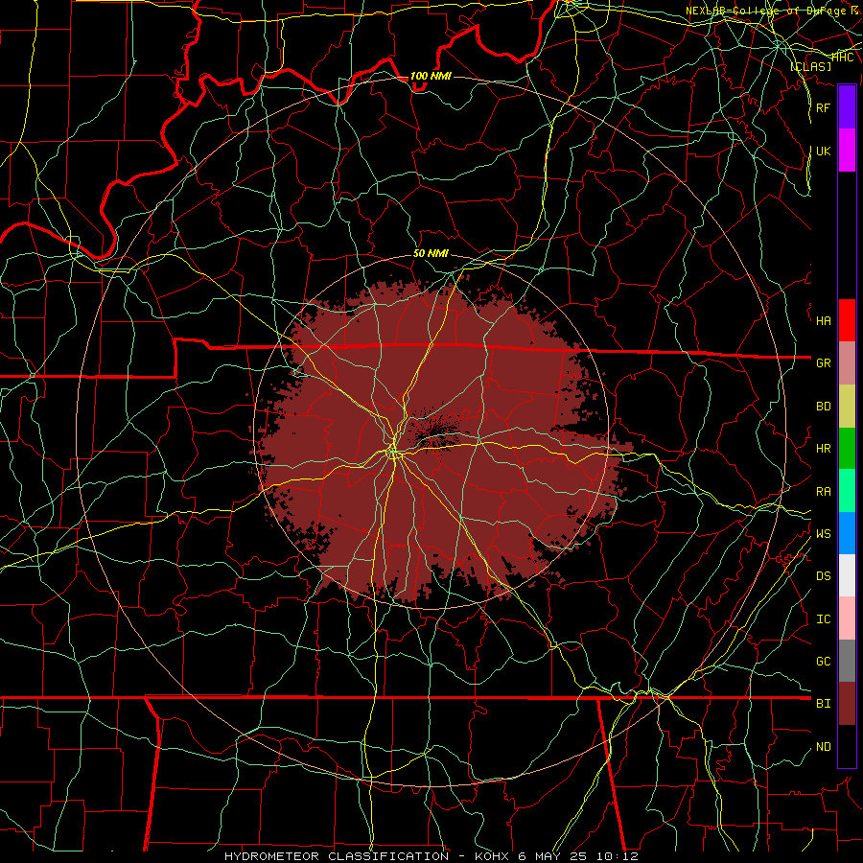Click the ND legend label
This screenshot has height=863, width=863.
click(x=823, y=747)
